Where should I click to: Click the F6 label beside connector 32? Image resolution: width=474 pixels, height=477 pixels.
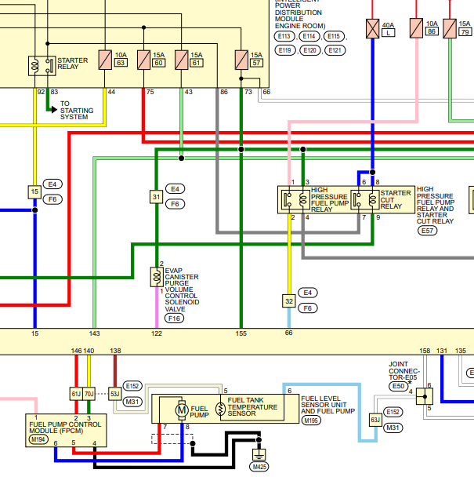pyautogui.click(x=307, y=308)
